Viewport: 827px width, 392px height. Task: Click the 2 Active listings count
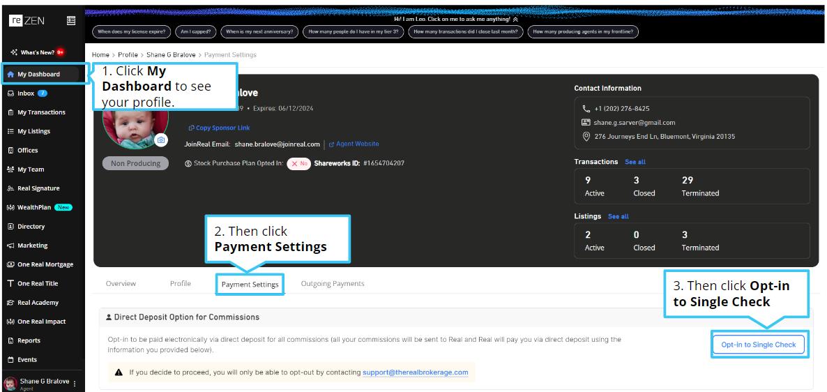[x=588, y=235]
